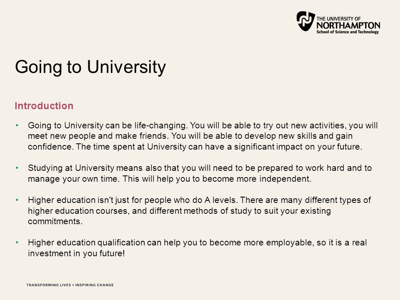Click the paragraph starting 'Going to University can'

click(203, 136)
